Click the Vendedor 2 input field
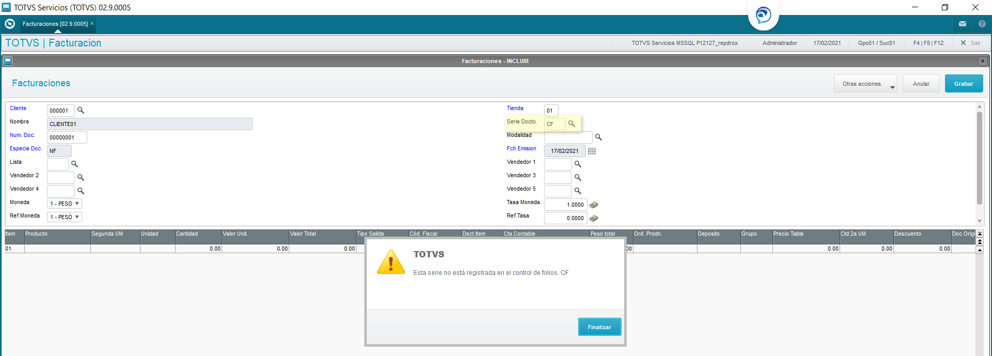The height and width of the screenshot is (356, 992). pyautogui.click(x=61, y=178)
